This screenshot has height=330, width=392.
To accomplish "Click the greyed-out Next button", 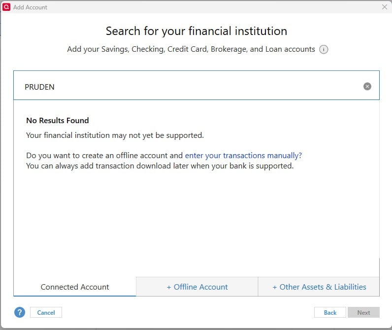I will coord(363,312).
